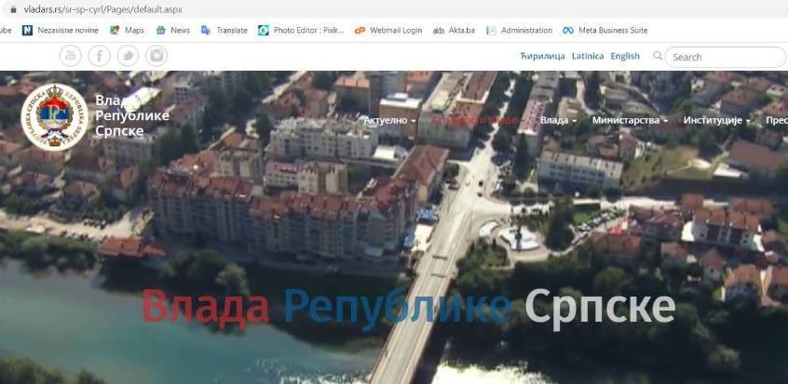The image size is (788, 384).
Task: Expand the Влада dropdown menu
Action: coord(558,121)
